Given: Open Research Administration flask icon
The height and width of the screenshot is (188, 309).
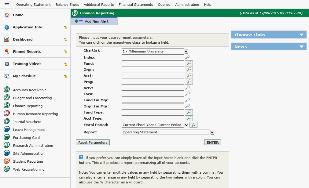Looking at the screenshot, I should [x=7, y=146].
